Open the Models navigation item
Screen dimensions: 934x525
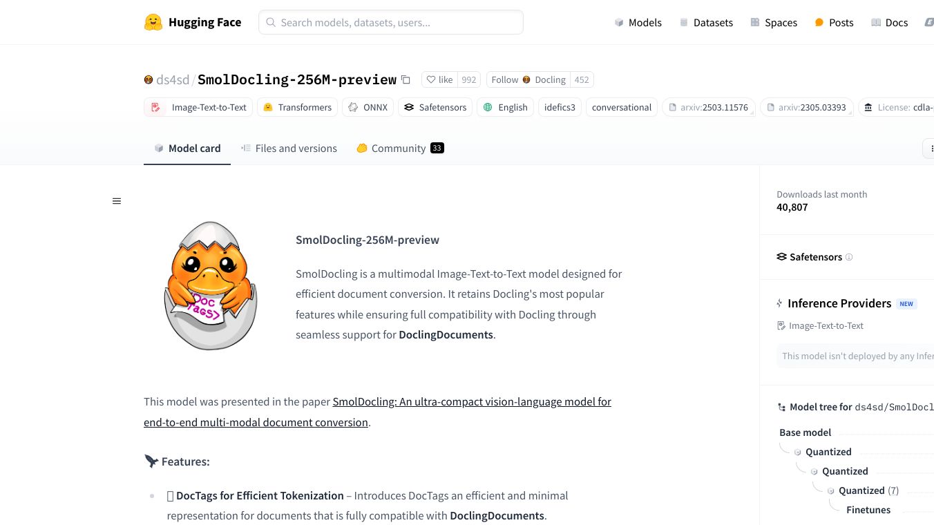(x=638, y=23)
